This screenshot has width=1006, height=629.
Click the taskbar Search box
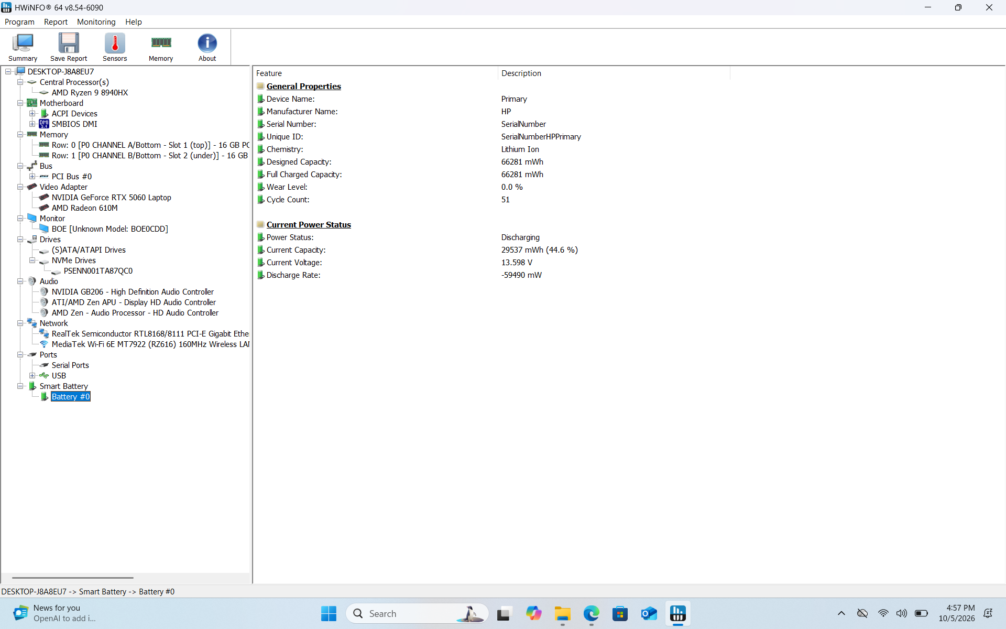click(417, 613)
